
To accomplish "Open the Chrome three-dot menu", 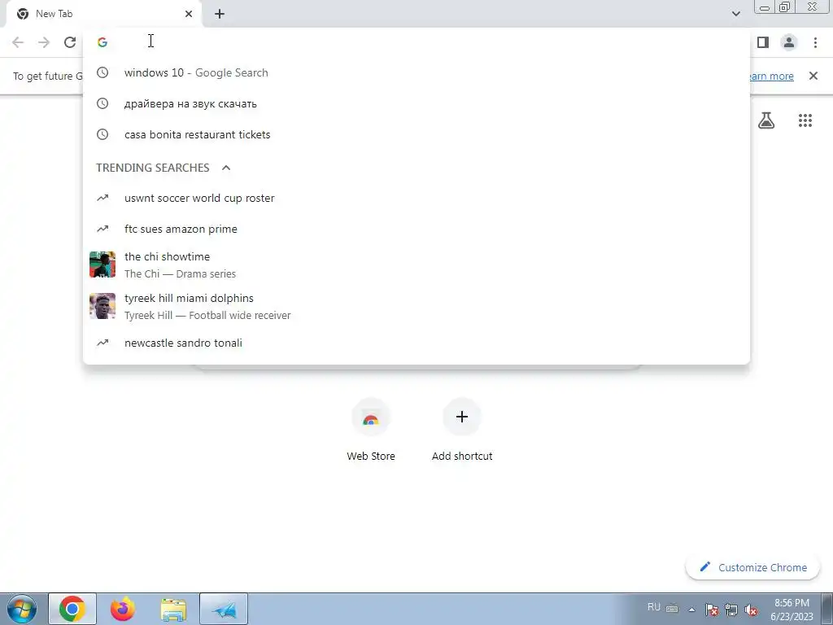I will [x=815, y=42].
